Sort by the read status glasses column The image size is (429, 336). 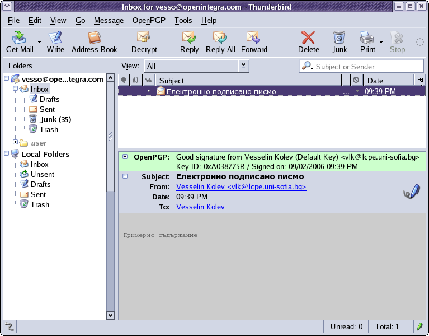(x=148, y=80)
